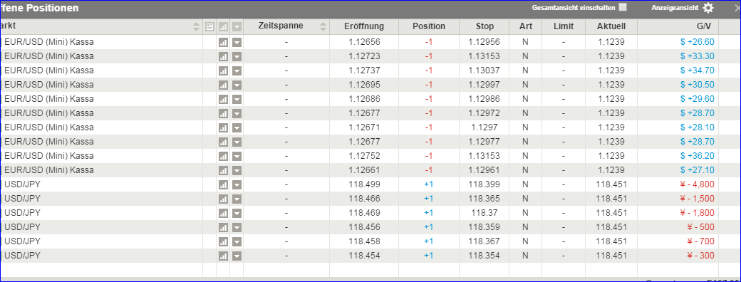Open chart for USD/JPY opened at 118.499
The height and width of the screenshot is (282, 741).
tap(223, 184)
